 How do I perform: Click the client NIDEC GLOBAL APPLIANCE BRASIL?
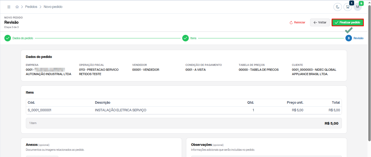click(x=314, y=72)
